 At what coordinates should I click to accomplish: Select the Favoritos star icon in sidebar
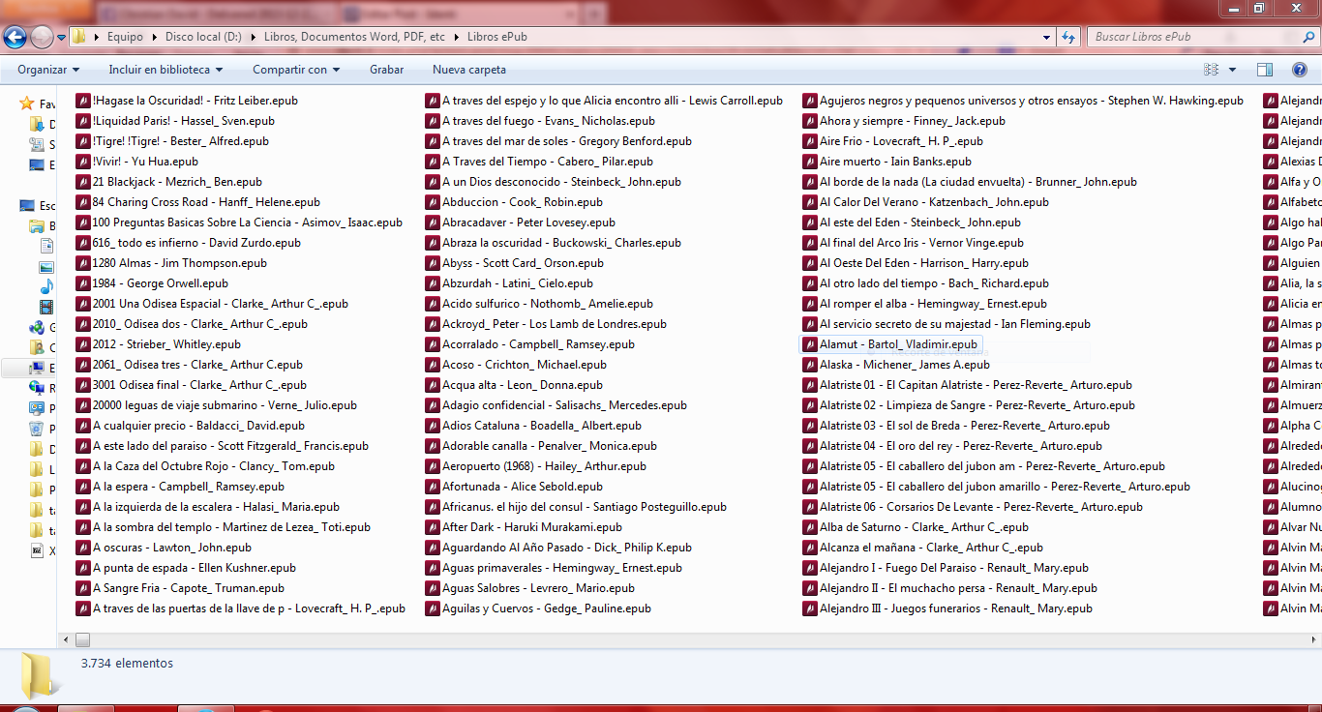point(27,104)
